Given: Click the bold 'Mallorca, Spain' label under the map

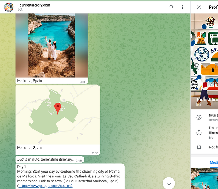Looking at the screenshot, I should 30,148.
